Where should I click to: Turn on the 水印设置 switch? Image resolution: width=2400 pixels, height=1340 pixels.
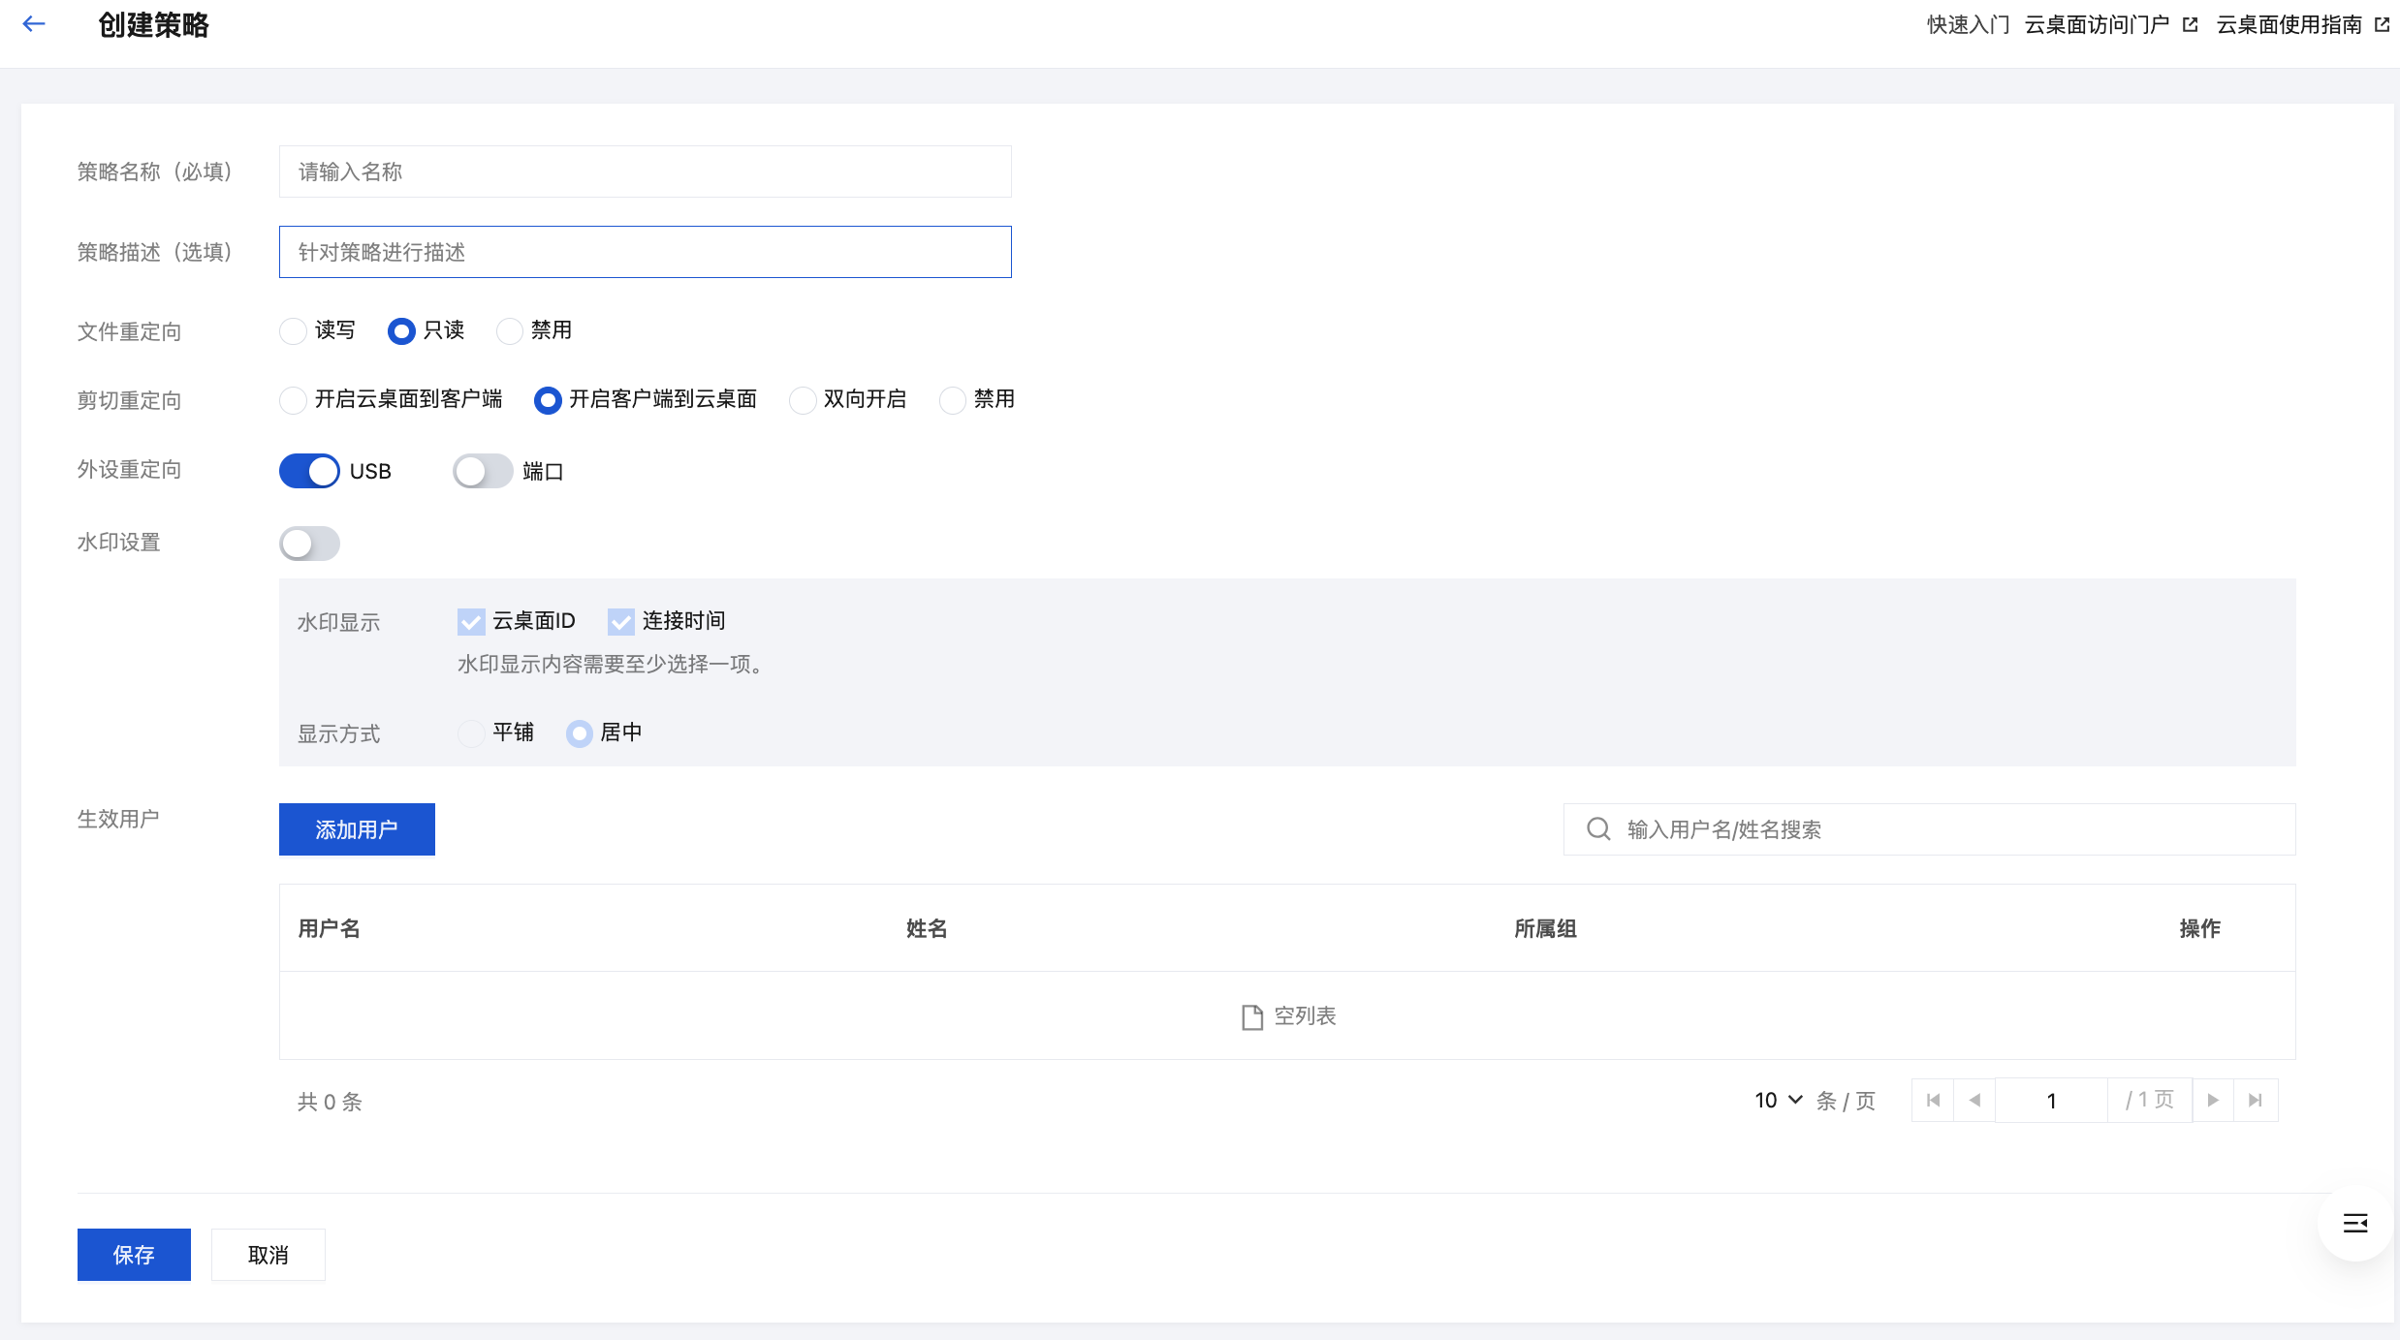pyautogui.click(x=309, y=544)
